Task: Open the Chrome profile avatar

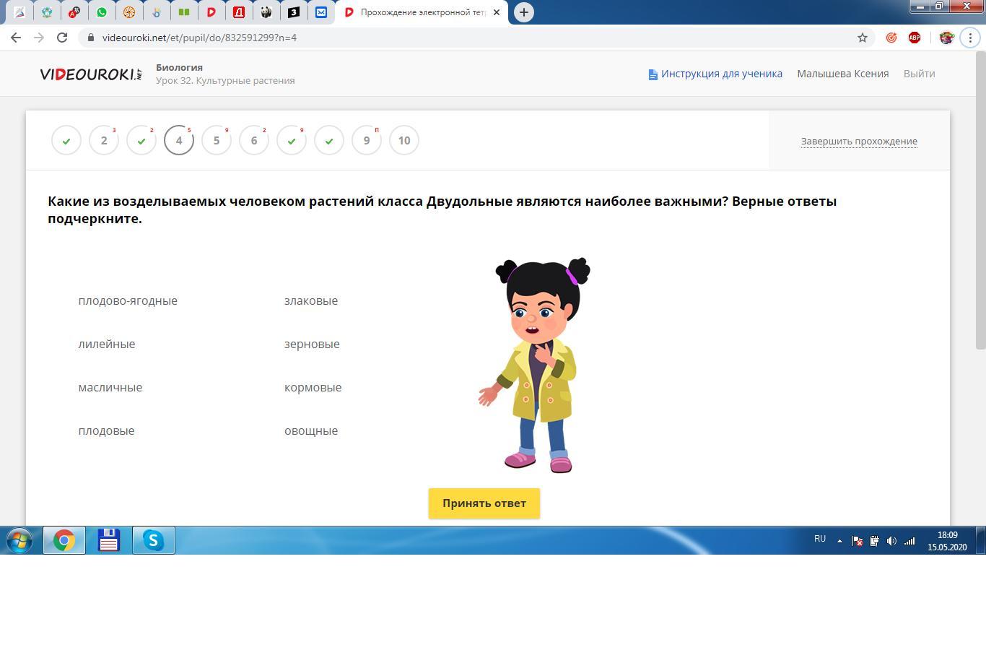Action: click(x=946, y=38)
